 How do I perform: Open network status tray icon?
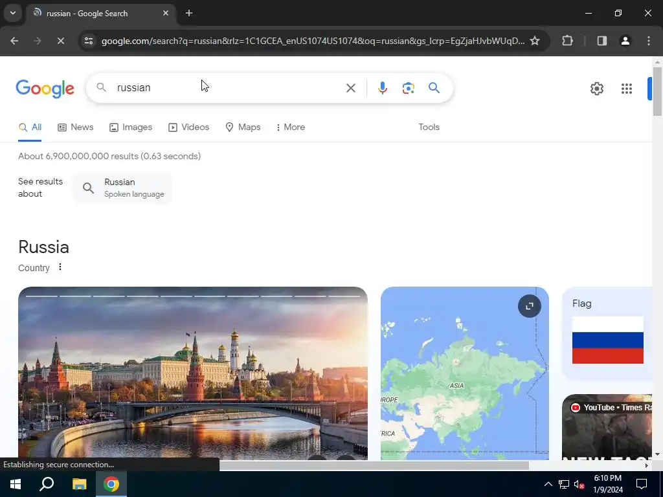tap(564, 484)
